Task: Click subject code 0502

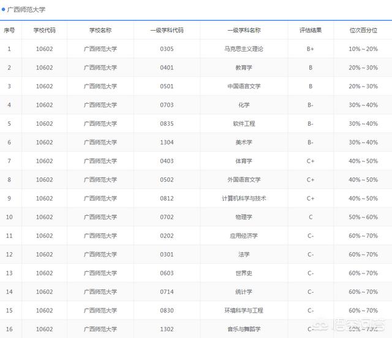Action: (167, 180)
